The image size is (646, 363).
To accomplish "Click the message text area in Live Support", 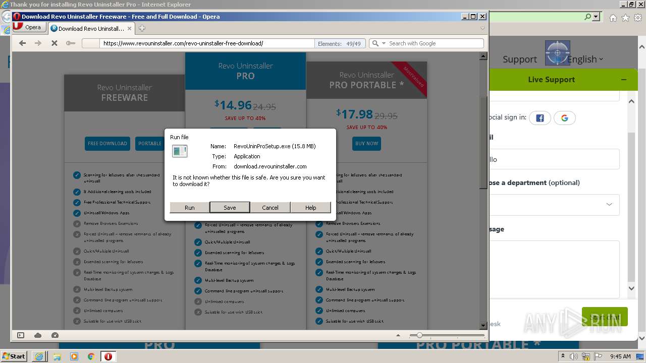I will click(554, 269).
